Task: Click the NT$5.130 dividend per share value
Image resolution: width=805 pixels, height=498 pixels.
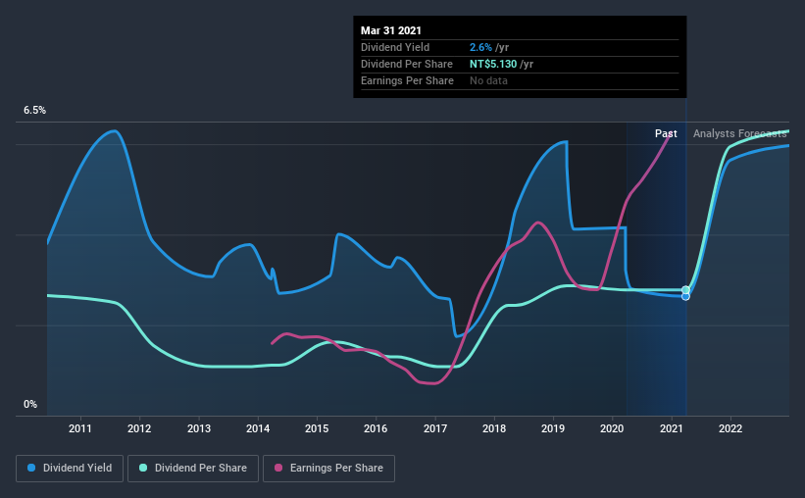Action: click(493, 64)
